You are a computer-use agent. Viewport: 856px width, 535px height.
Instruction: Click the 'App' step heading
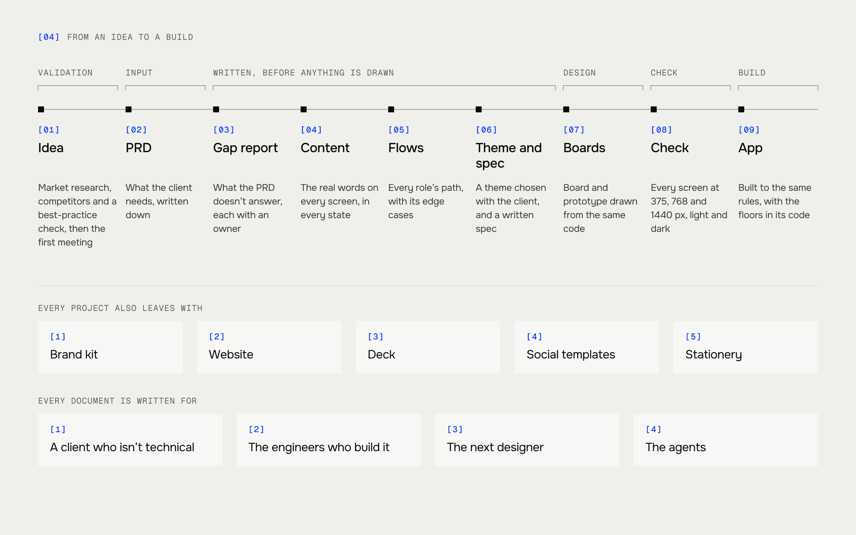pyautogui.click(x=750, y=149)
